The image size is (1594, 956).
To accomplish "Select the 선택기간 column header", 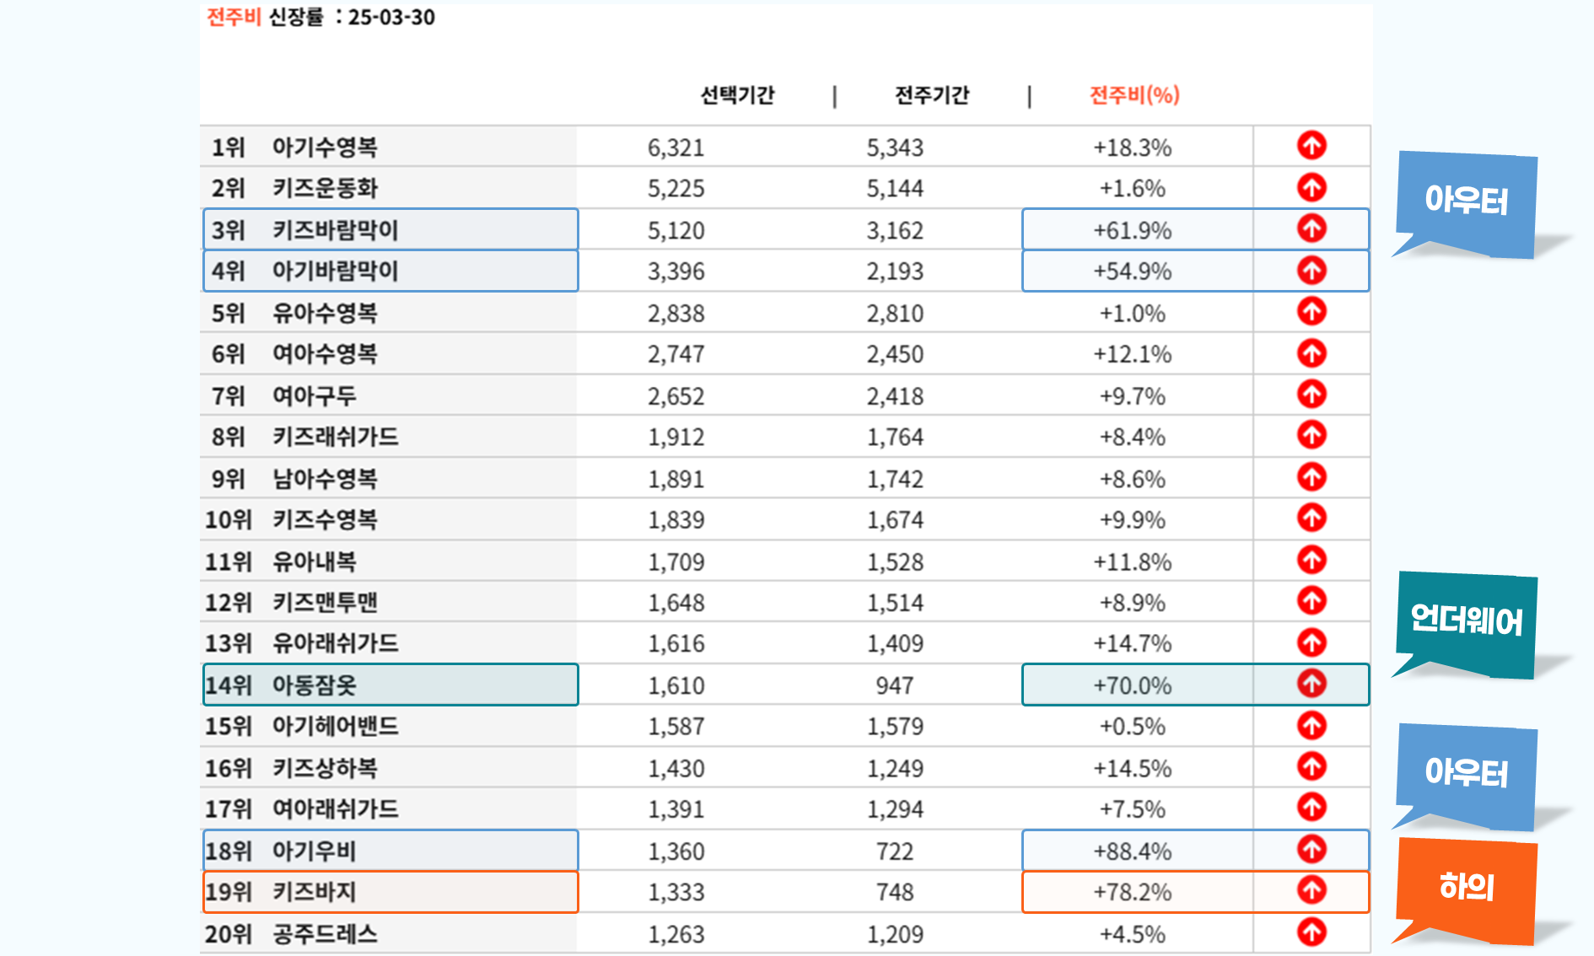I will [x=737, y=95].
